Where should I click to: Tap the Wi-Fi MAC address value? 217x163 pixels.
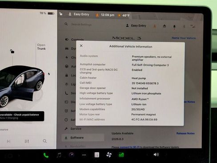(144, 119)
